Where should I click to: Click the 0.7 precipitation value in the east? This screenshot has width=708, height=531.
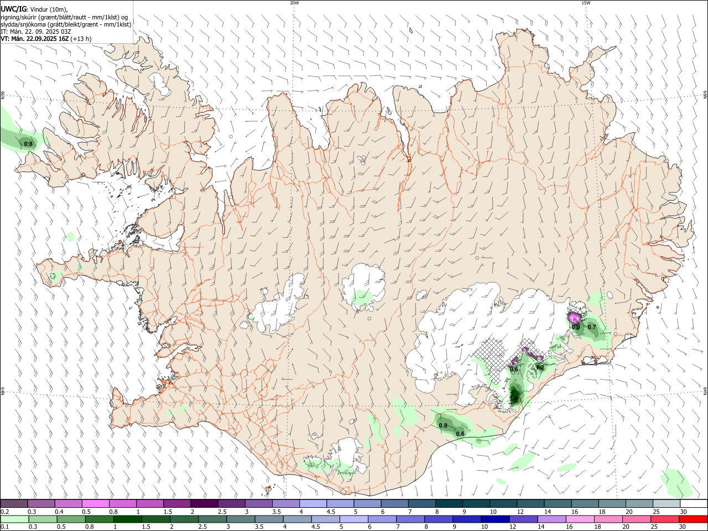[x=592, y=327]
